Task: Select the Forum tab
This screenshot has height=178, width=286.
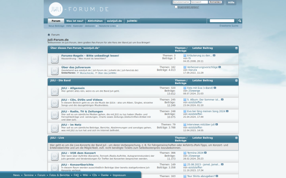Action: point(56,21)
